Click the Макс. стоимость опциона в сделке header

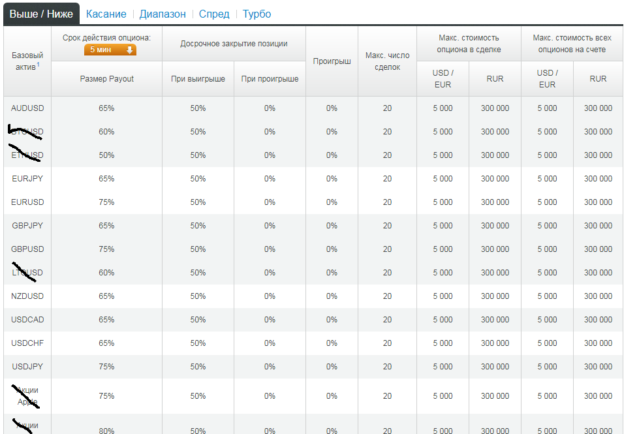(469, 44)
